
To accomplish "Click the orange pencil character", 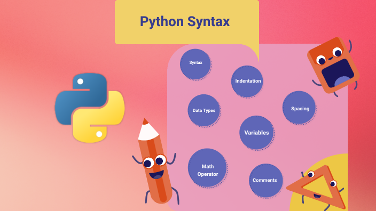I will (155, 161).
